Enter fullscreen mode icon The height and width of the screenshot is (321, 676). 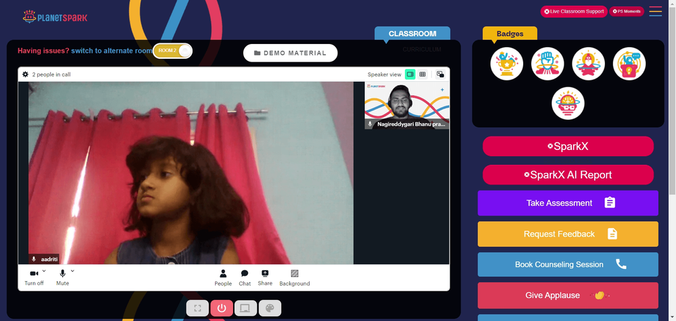197,308
